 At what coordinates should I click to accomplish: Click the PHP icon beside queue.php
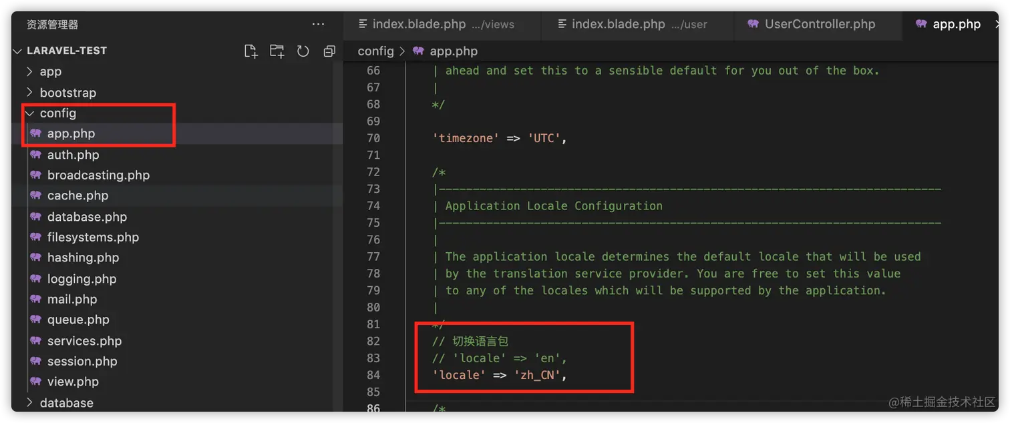pyautogui.click(x=35, y=320)
